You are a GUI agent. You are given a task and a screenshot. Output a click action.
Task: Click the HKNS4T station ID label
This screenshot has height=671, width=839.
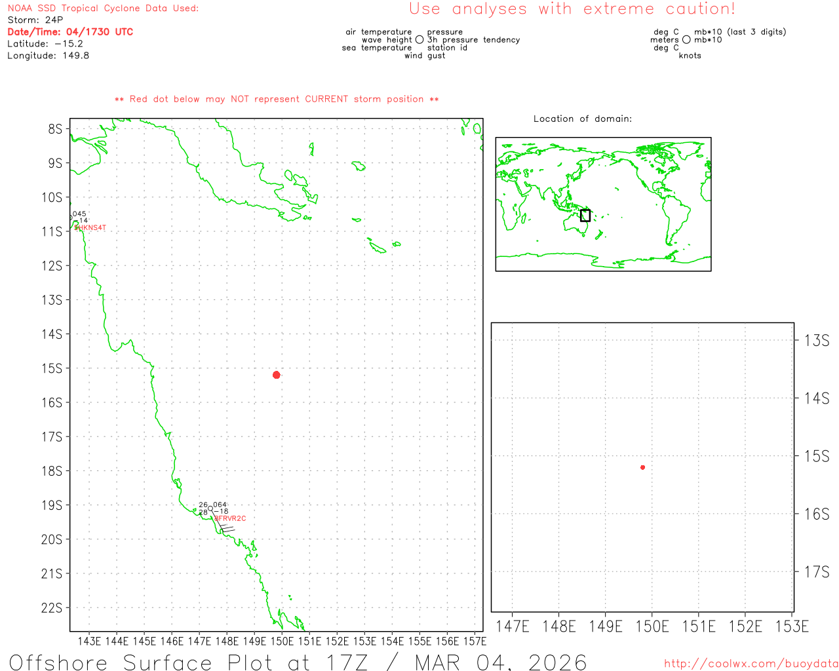click(x=90, y=228)
